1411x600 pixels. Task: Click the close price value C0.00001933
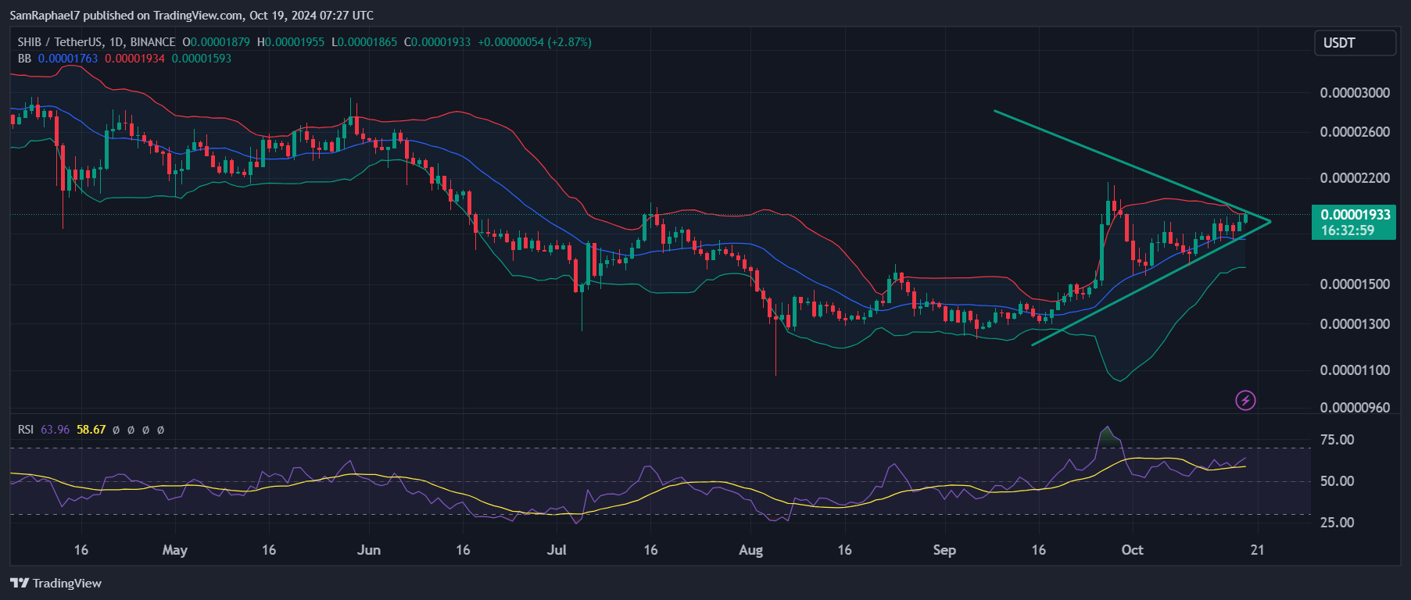click(438, 42)
